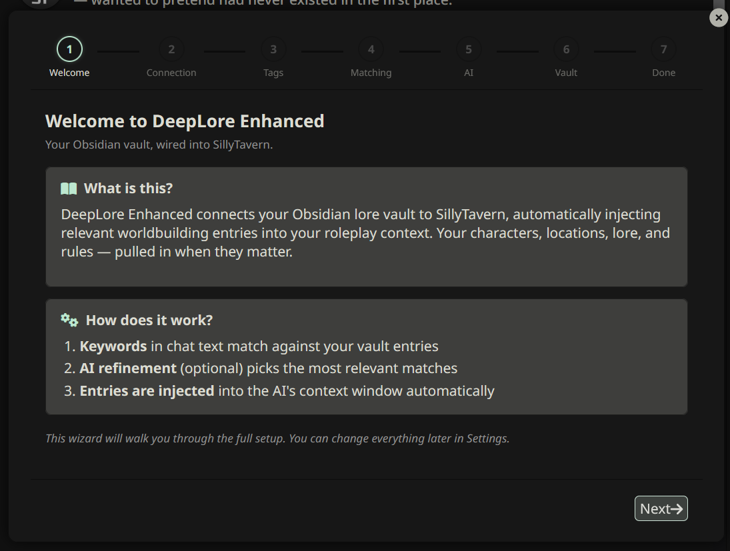Click the open book icon
This screenshot has height=551, width=730.
pos(69,189)
